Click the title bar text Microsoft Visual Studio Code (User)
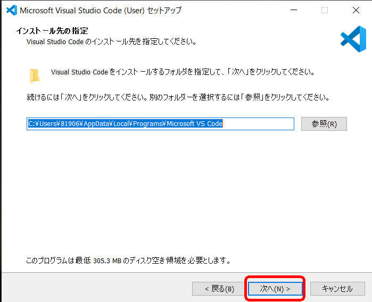Viewport: 372px width, 302px height. pos(82,11)
